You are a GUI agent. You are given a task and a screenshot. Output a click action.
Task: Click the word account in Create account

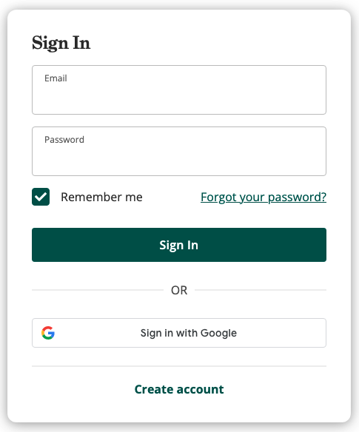tap(200, 389)
